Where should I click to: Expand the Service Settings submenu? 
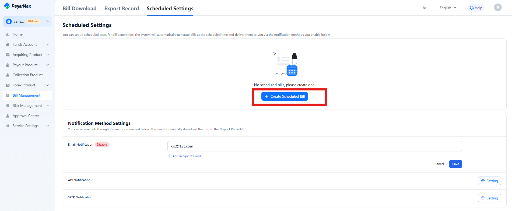click(48, 126)
